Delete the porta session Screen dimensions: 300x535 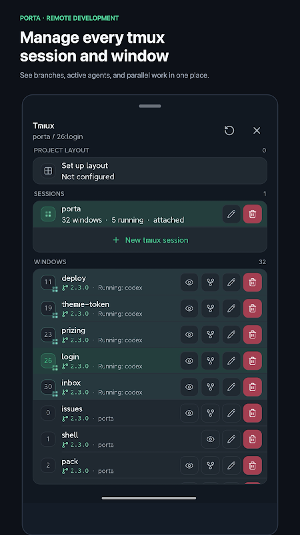click(253, 214)
